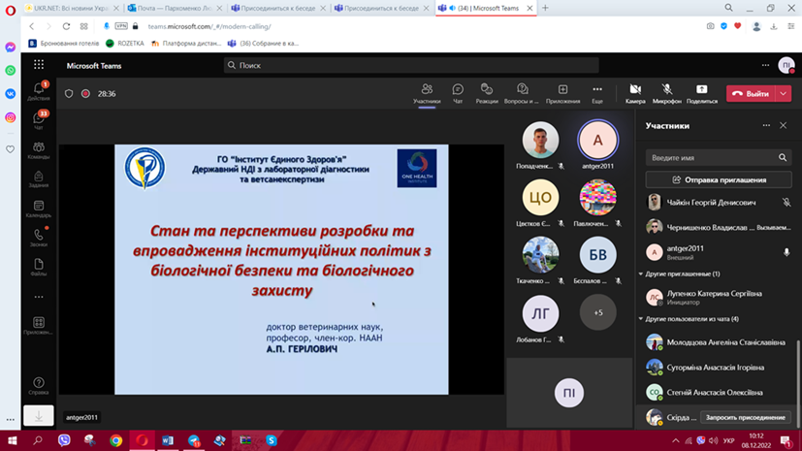The height and width of the screenshot is (451, 802).
Task: Toggle the Camera on
Action: 635,94
